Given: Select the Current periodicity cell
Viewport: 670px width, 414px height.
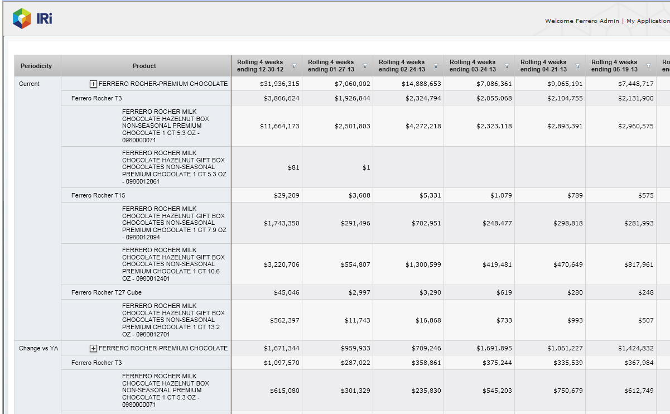Looking at the screenshot, I should [x=29, y=84].
